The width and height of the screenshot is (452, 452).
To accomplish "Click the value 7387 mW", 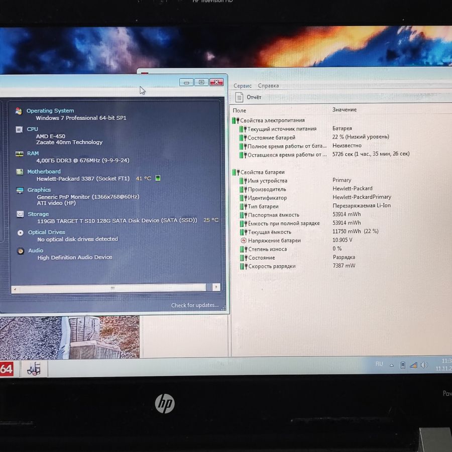I will coord(344,266).
